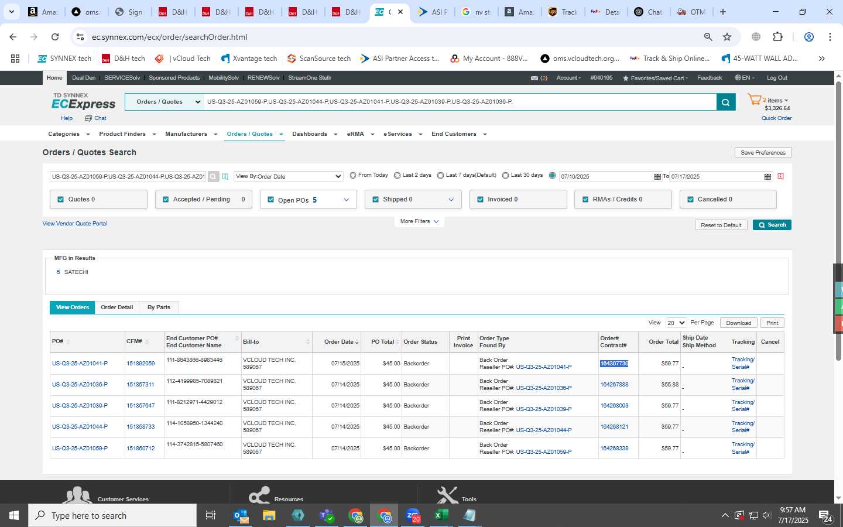843x527 pixels.
Task: Open new browser tab with plus
Action: tap(723, 12)
